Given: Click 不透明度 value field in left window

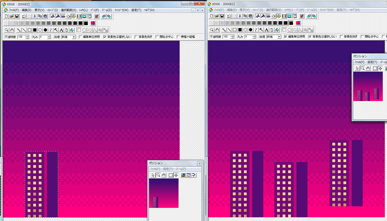Looking at the screenshot, I should [x=21, y=37].
